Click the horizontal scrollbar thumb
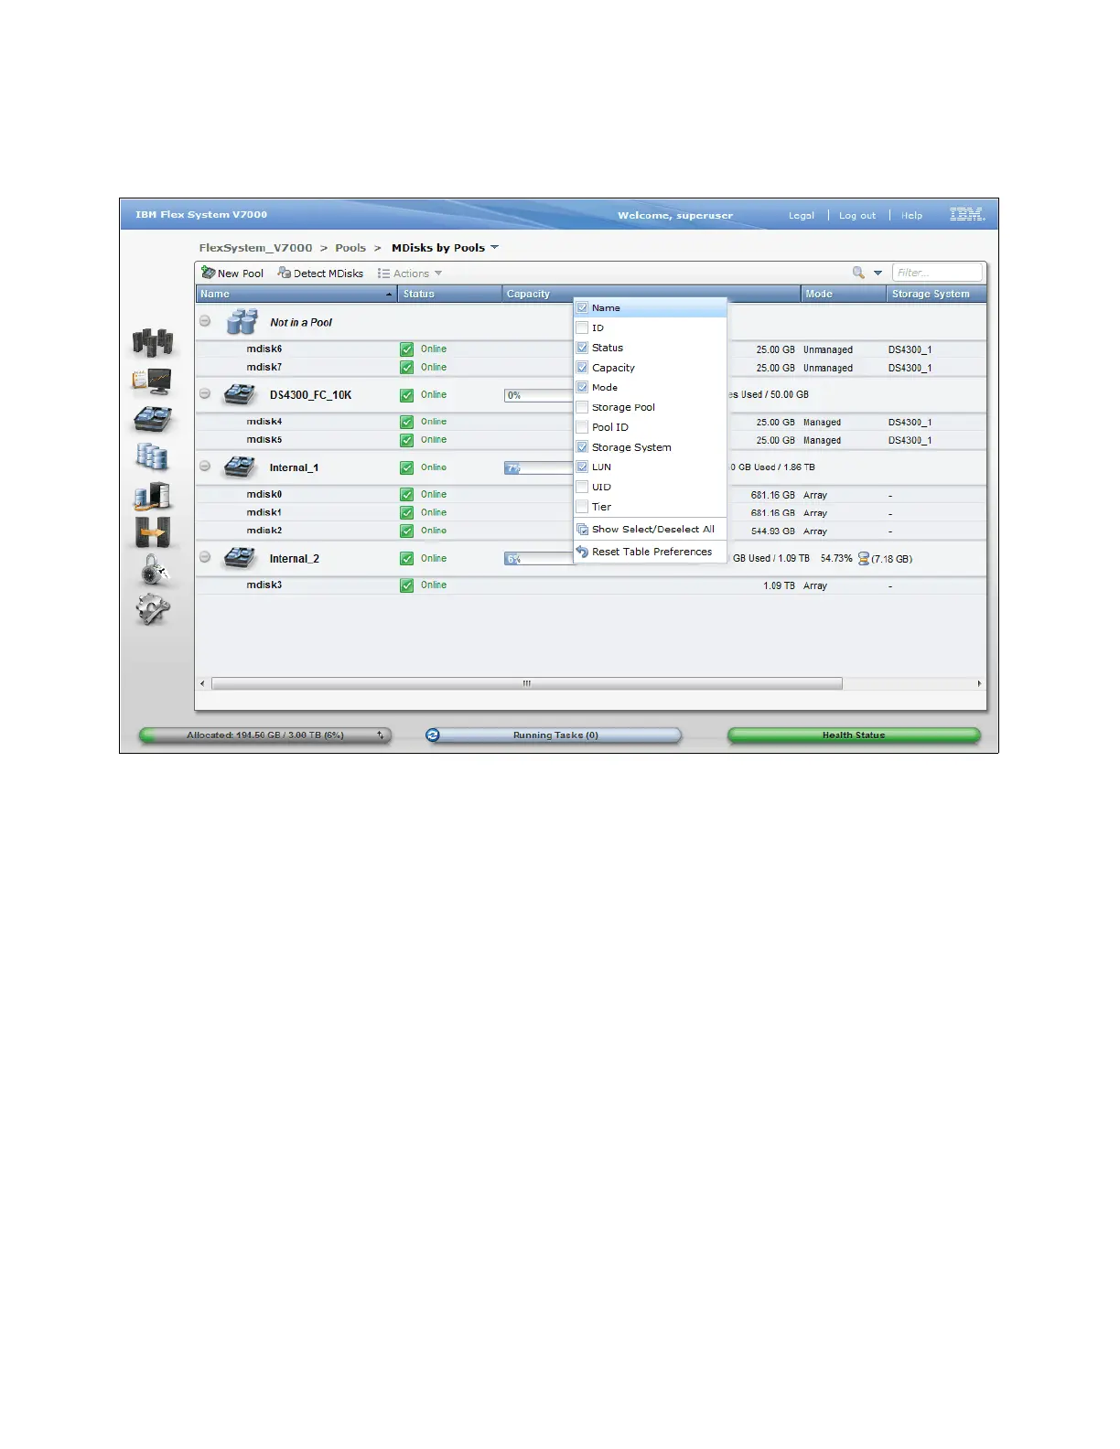 click(x=527, y=683)
